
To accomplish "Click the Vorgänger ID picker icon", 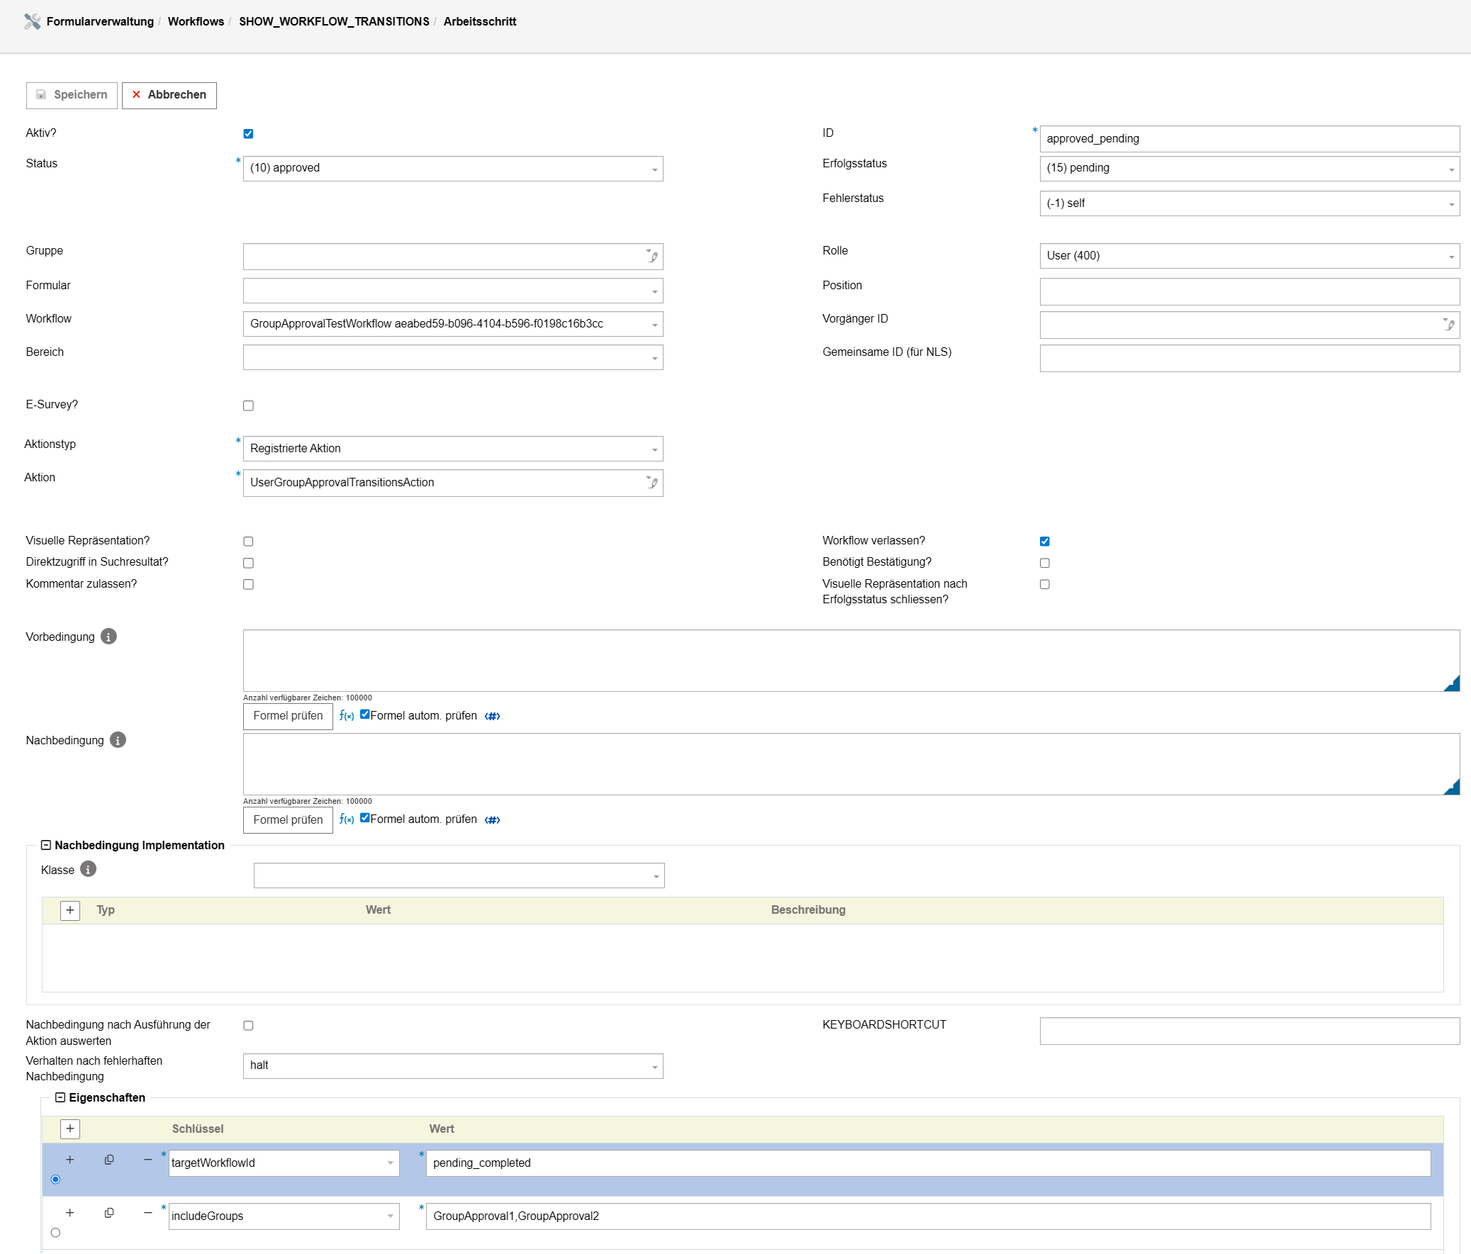I will (1448, 324).
